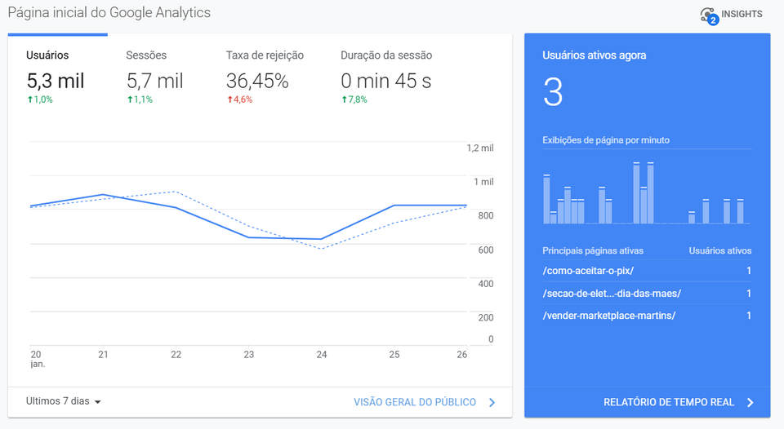Click the 26 date label on the chart axis
This screenshot has height=429, width=784.
pos(462,355)
